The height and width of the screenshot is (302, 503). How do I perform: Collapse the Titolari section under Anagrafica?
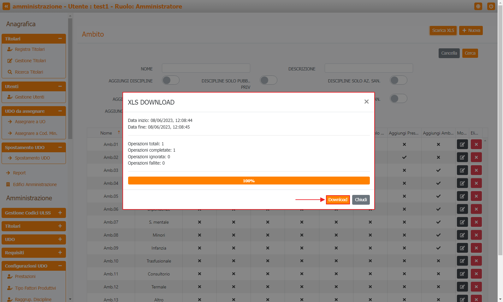click(60, 39)
